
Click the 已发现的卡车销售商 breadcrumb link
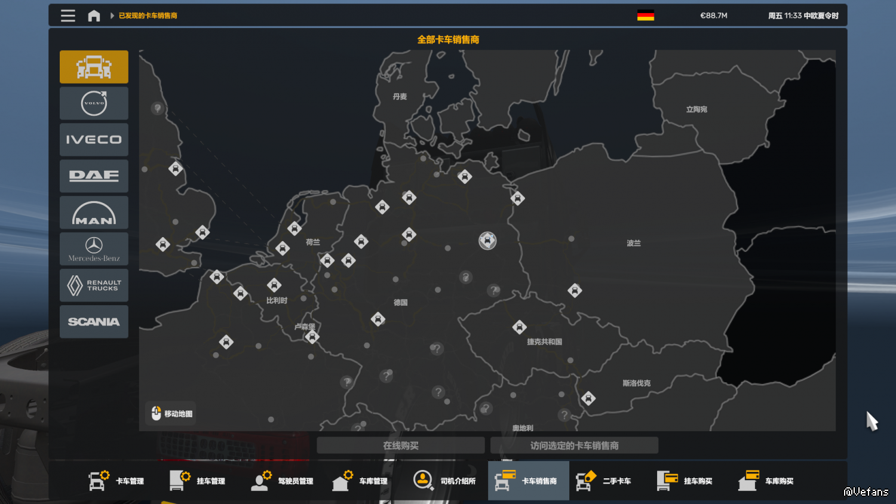click(148, 16)
